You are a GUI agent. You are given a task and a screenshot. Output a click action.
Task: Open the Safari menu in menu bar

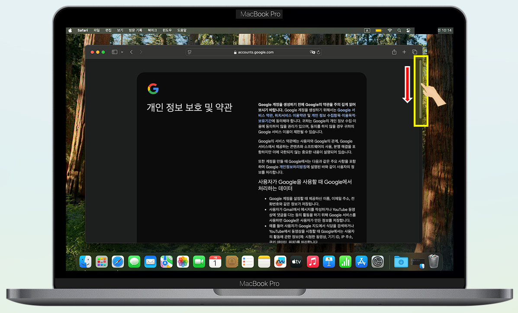(83, 30)
